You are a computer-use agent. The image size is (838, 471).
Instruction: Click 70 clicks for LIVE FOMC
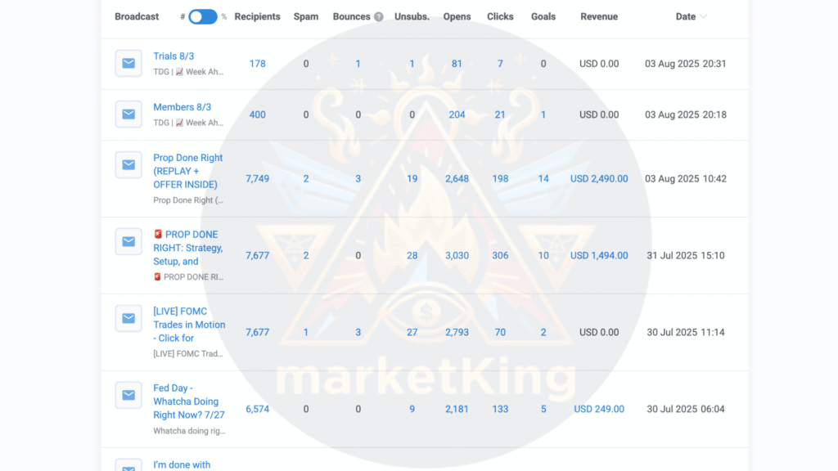click(500, 332)
